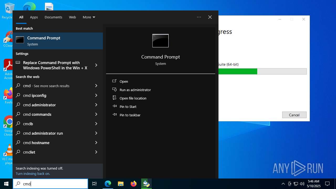Click the large Command Prompt preview icon
Screen dimensions: 336x189
click(x=160, y=41)
